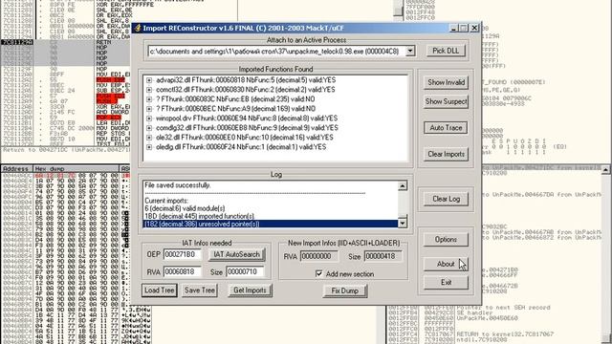The height and width of the screenshot is (344, 612).
Task: Click the IAT Size input field
Action: click(245, 271)
